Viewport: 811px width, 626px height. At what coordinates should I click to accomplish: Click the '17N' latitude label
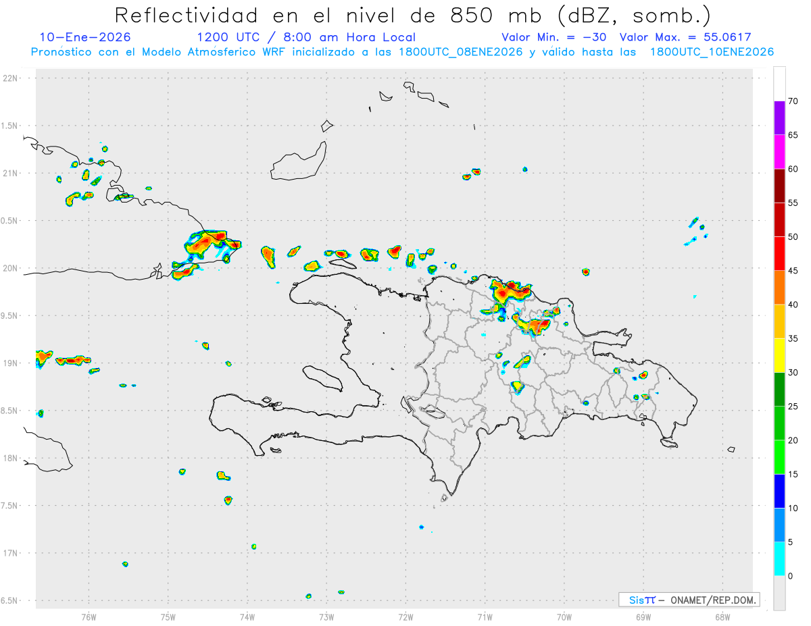11,553
